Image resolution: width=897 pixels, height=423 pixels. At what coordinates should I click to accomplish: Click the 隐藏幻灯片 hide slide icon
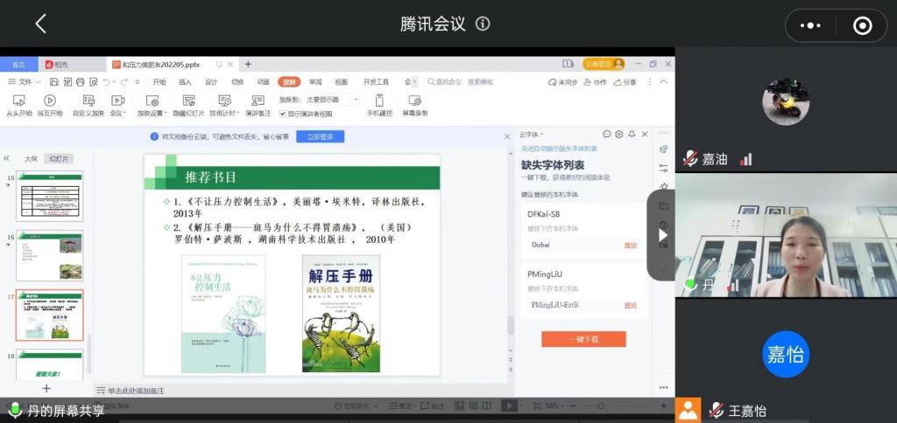(188, 101)
